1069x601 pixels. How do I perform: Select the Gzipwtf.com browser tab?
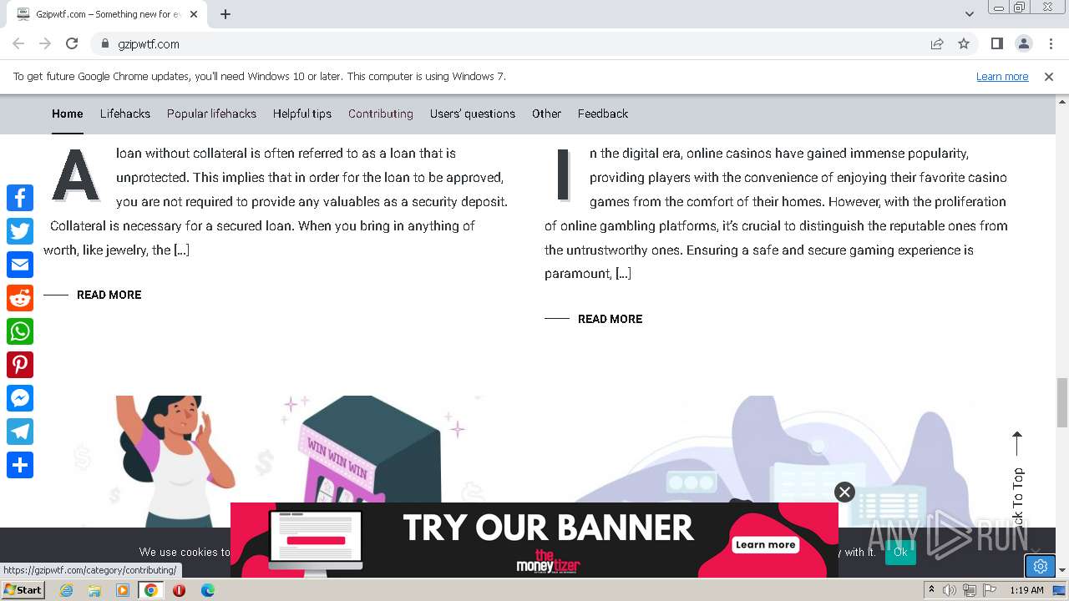(109, 14)
